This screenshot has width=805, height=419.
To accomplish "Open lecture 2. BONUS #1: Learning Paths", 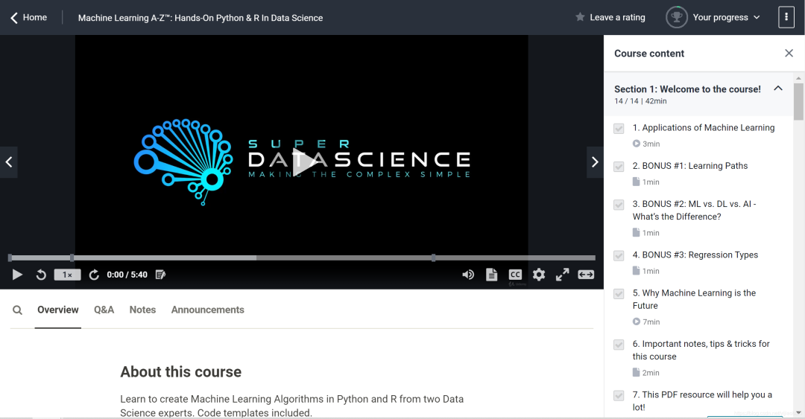I will 690,166.
